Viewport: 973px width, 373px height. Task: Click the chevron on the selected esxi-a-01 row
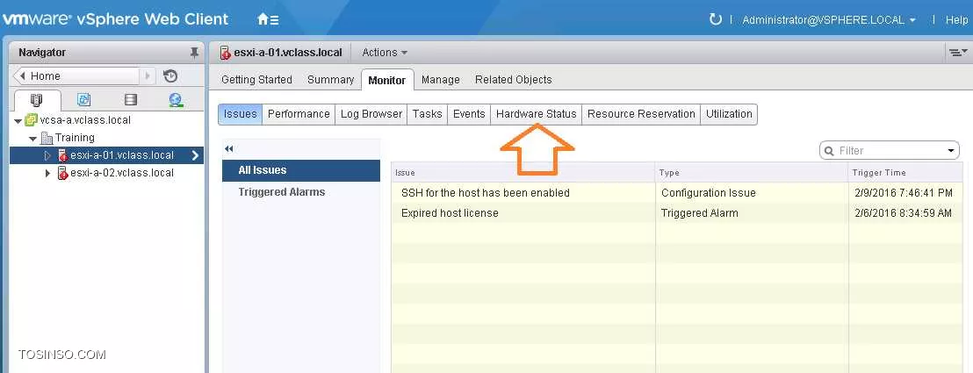[x=195, y=155]
